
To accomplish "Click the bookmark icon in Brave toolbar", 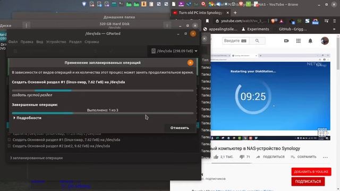I will click(207, 21).
